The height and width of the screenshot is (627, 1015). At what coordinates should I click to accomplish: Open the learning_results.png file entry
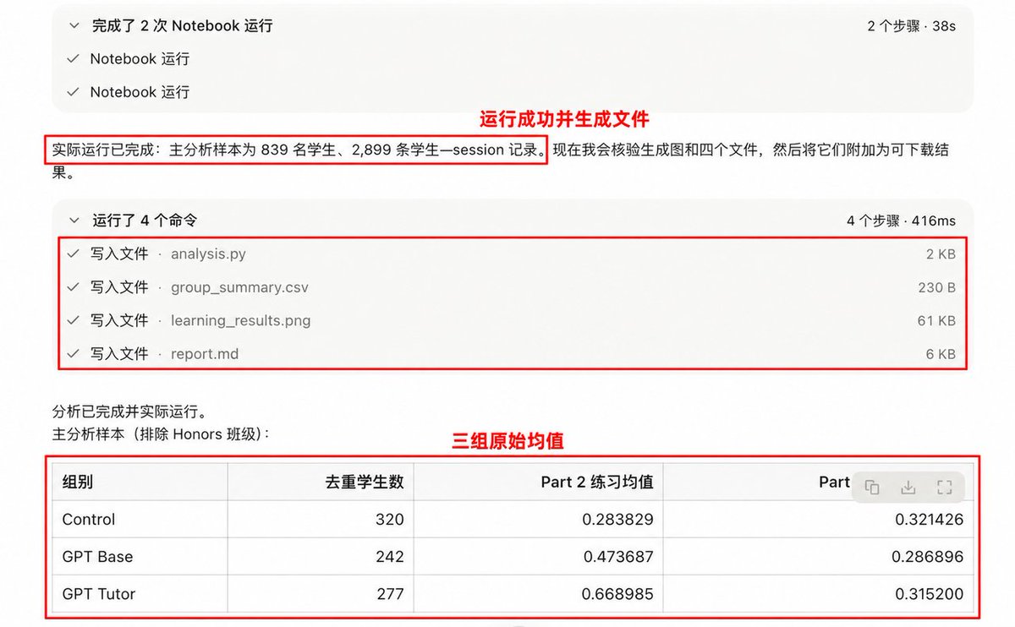(241, 320)
